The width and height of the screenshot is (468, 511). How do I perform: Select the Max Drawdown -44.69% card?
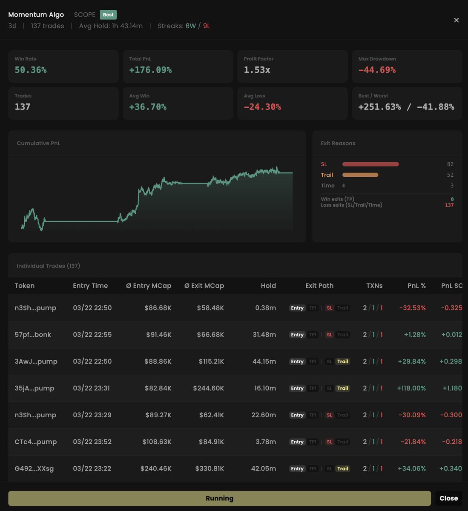(x=407, y=66)
